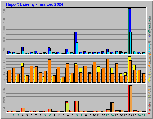Click day label 19 on bottom axis
Image resolution: width=153 pixels, height=119 pixels.
click(90, 115)
